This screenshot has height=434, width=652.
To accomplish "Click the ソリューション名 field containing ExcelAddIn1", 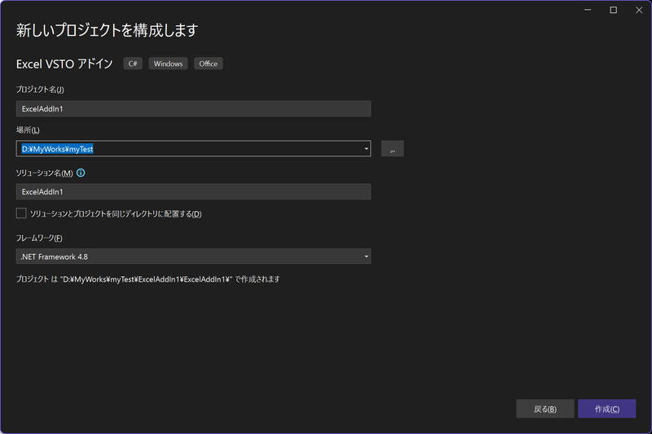I will click(x=192, y=191).
